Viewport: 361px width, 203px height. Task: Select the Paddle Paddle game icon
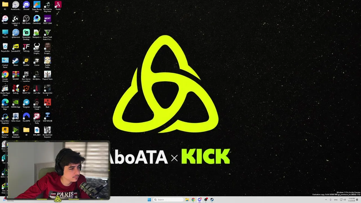pyautogui.click(x=47, y=63)
